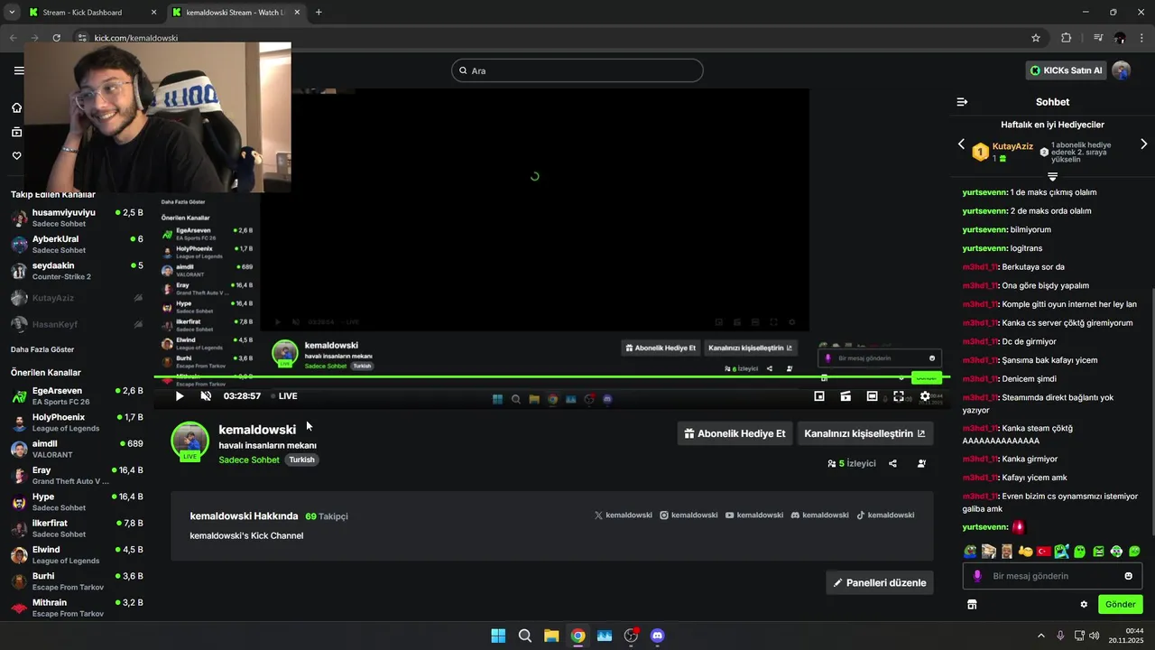Switch to theater mode icon in player
Image resolution: width=1155 pixels, height=650 pixels.
(x=872, y=396)
